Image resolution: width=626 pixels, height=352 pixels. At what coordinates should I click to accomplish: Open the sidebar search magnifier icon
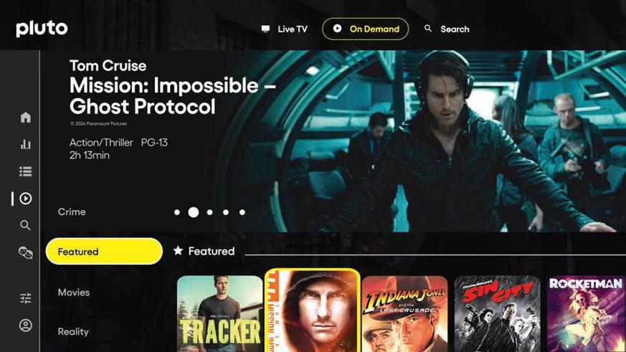25,225
